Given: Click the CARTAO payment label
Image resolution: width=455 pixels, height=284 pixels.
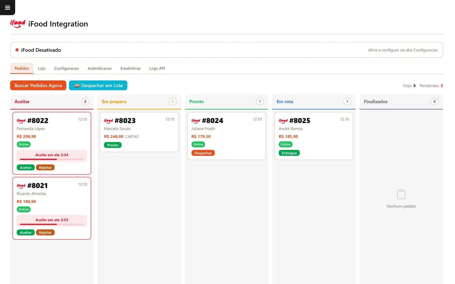Looking at the screenshot, I should (x=132, y=137).
